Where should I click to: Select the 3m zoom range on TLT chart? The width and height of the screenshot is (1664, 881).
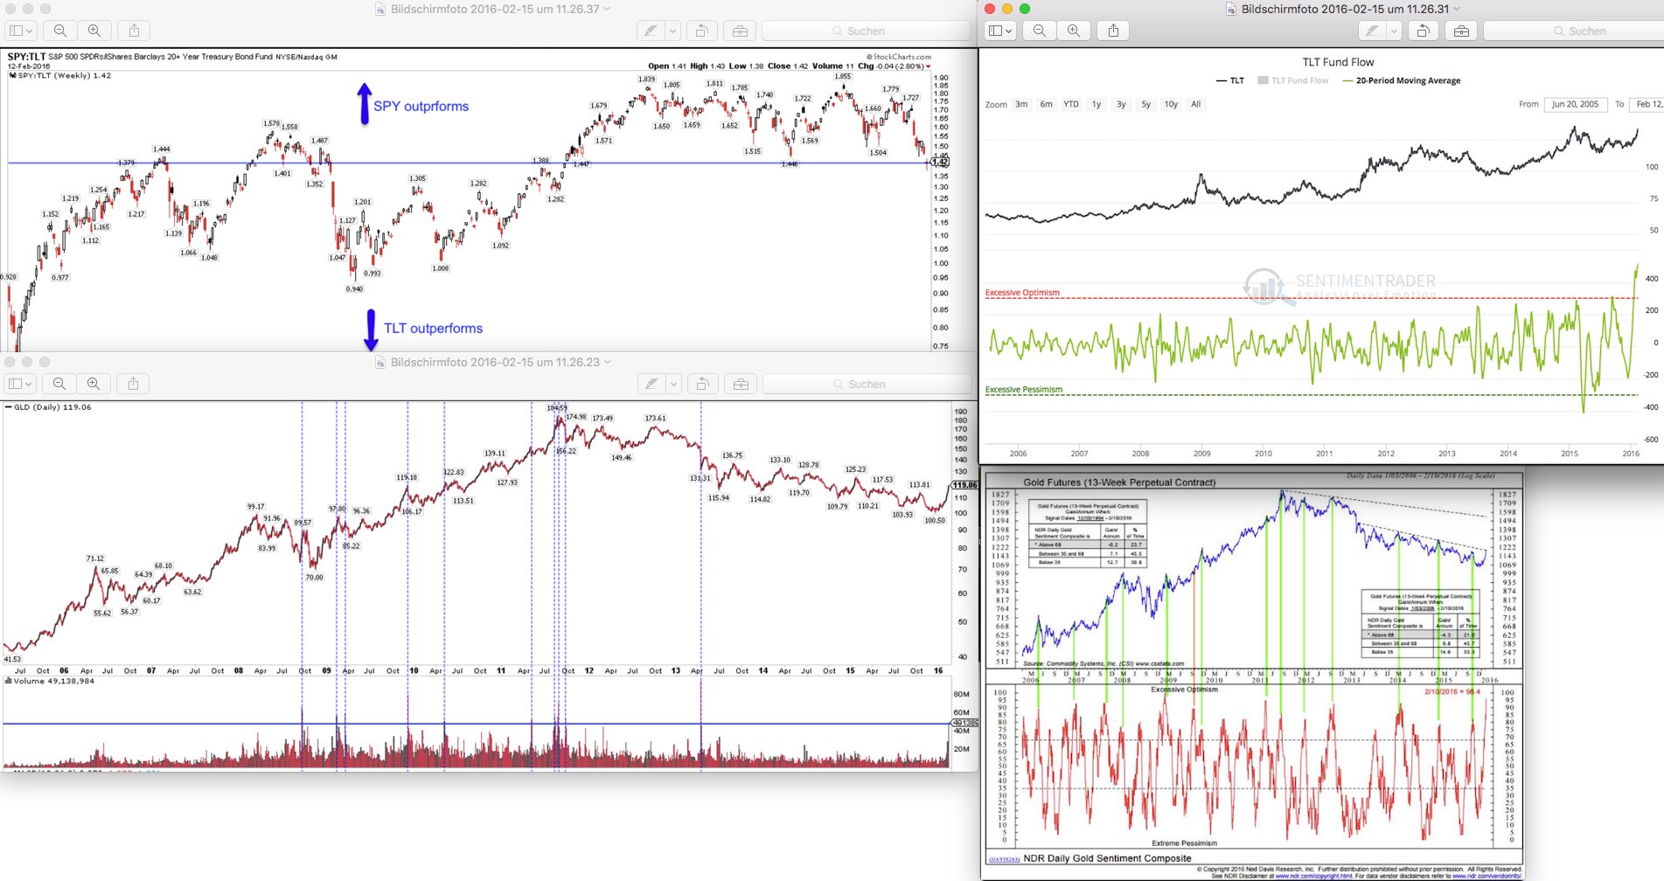[1021, 104]
